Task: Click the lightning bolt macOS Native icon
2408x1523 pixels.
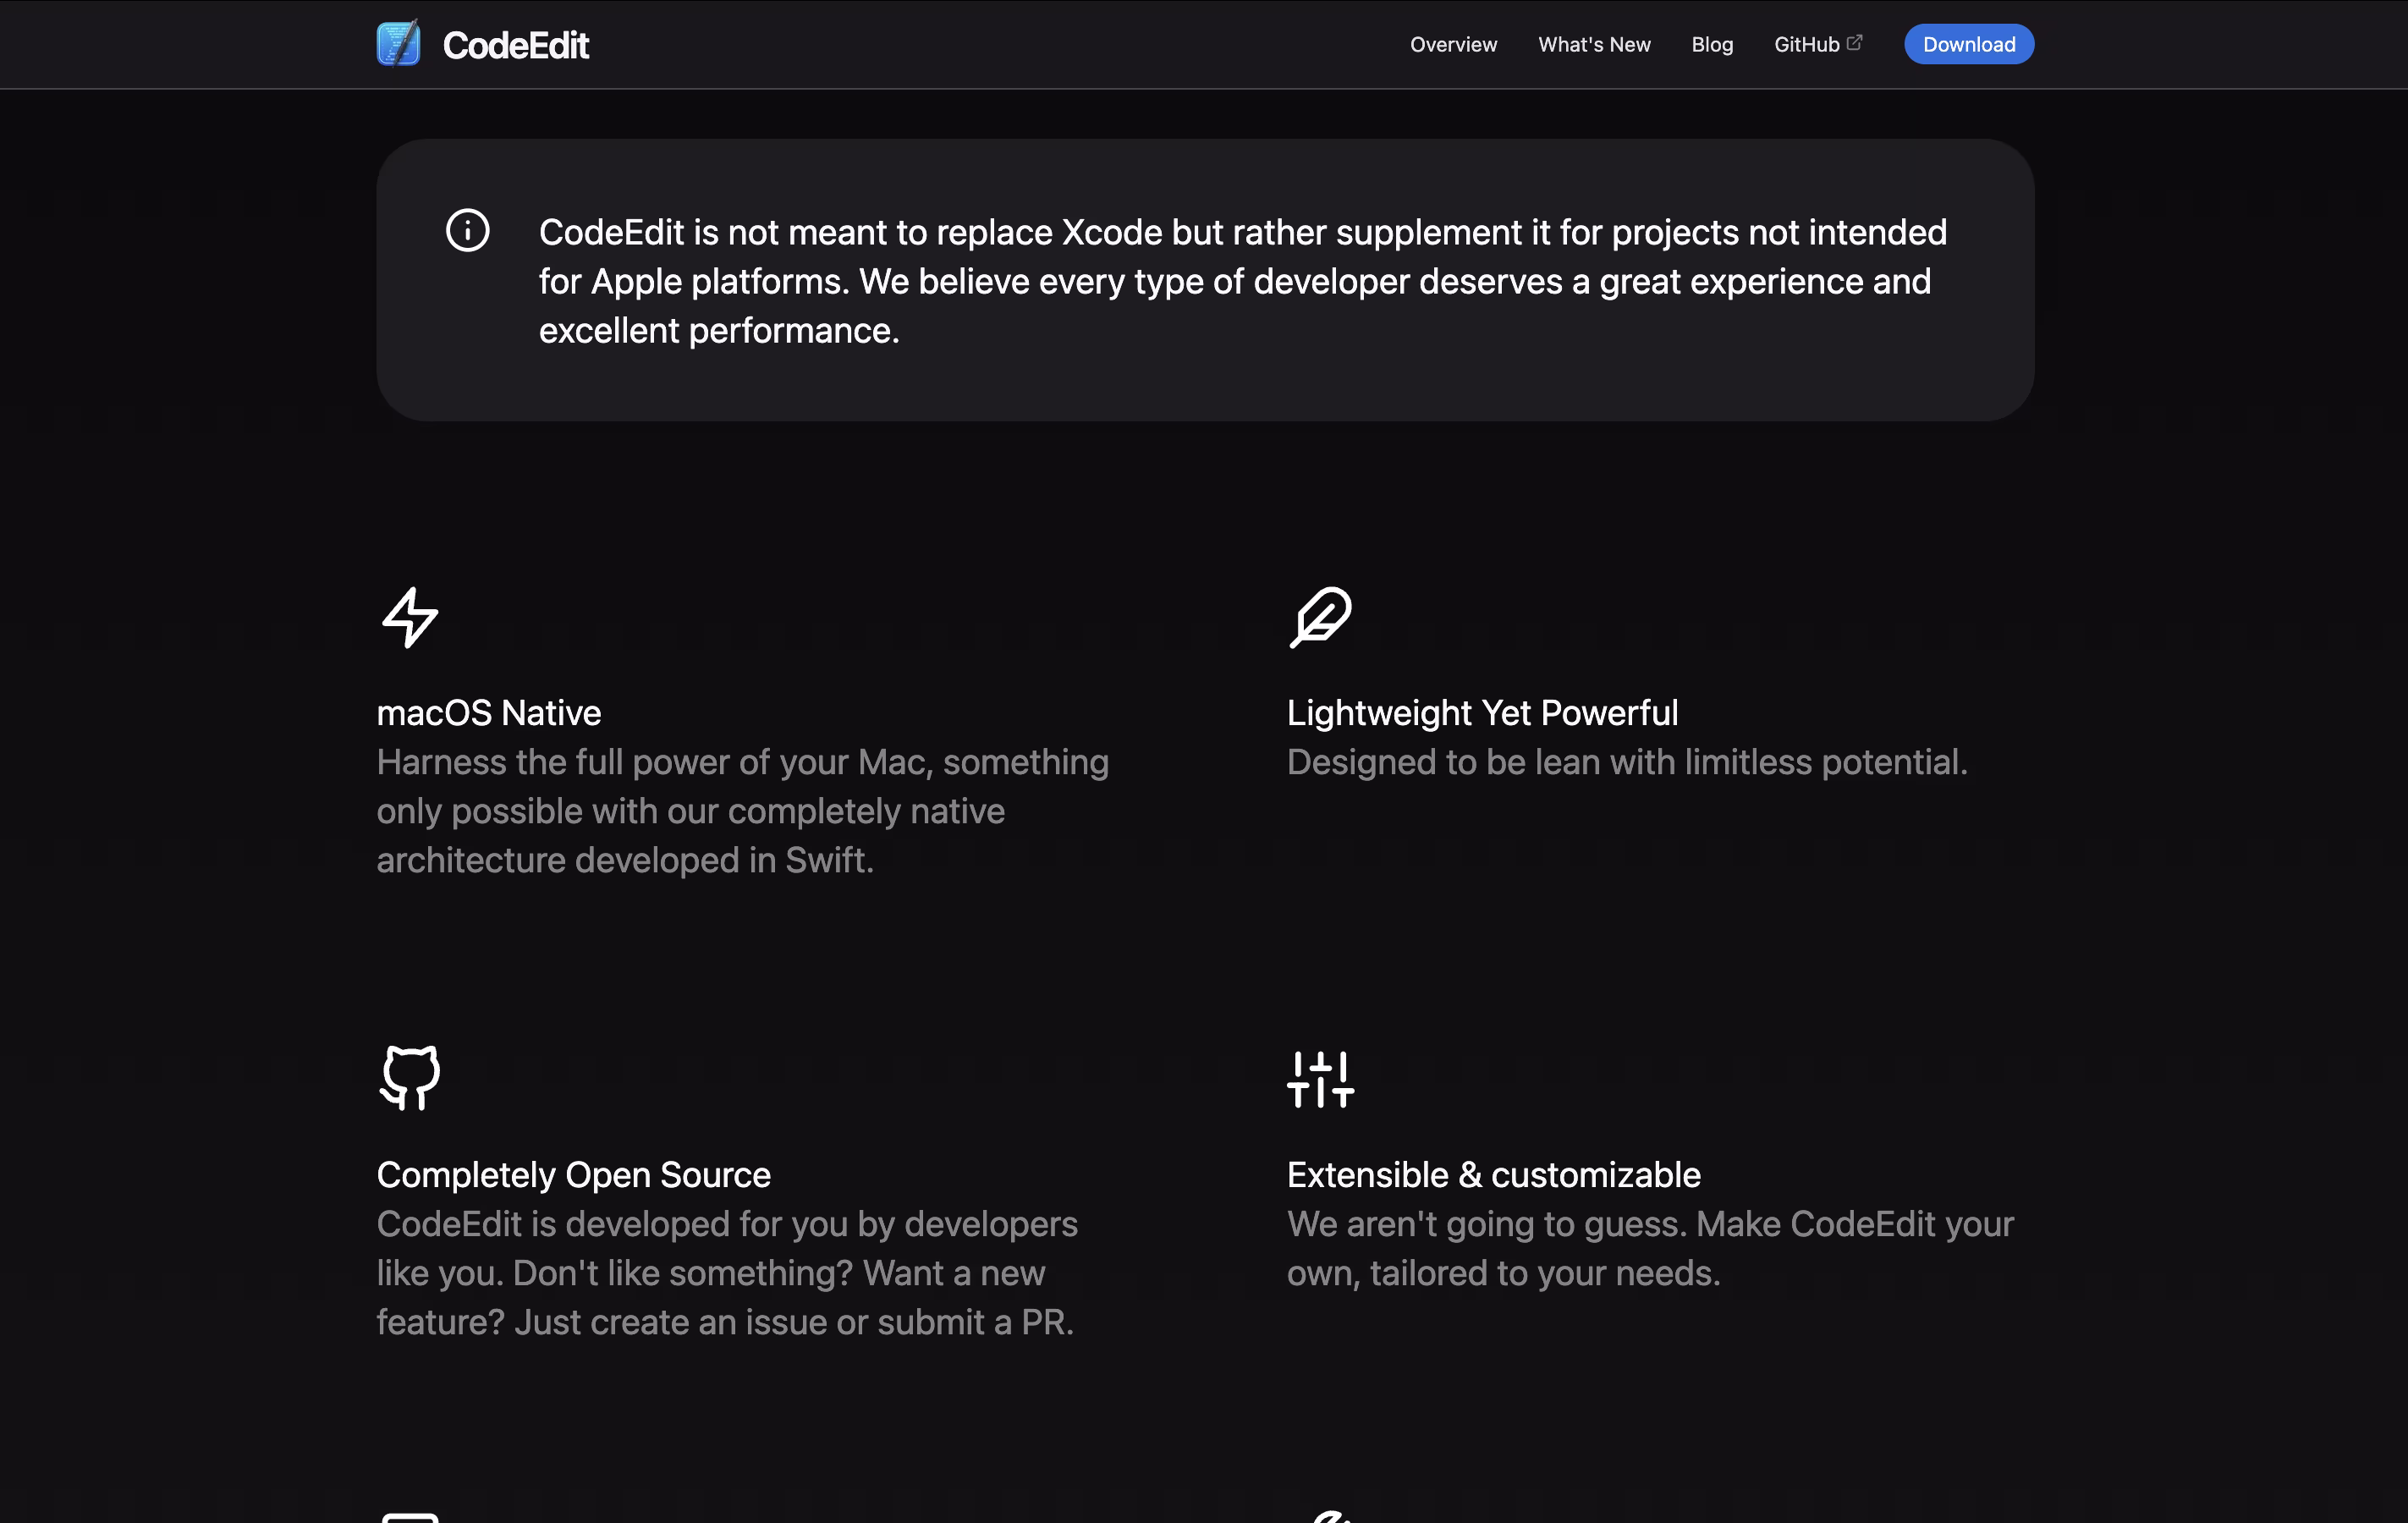Action: tap(410, 617)
